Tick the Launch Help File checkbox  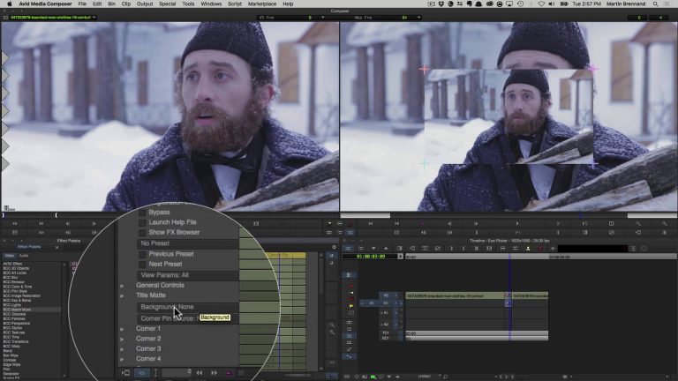pyautogui.click(x=142, y=222)
